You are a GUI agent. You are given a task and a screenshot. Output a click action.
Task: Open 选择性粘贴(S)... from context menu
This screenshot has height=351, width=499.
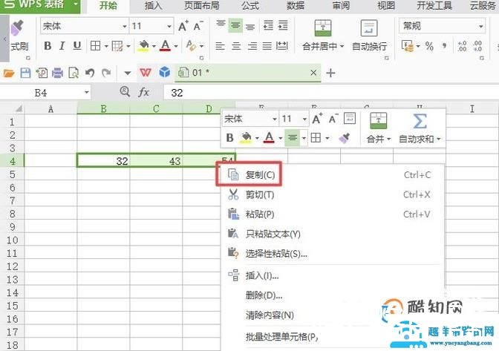[331, 254]
